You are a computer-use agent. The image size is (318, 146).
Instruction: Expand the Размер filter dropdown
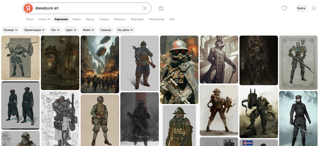(11, 30)
